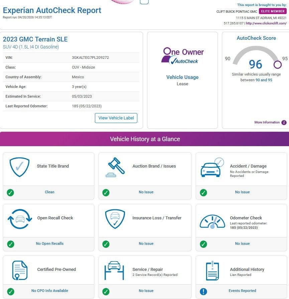Click the ELITE MEMBER badge
The width and height of the screenshot is (289, 299).
(273, 11)
